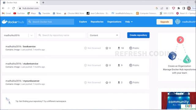Viewport: 196px width, 110px height.
Task: Focus the Search Docker Hub field
Action: (x=50, y=22)
